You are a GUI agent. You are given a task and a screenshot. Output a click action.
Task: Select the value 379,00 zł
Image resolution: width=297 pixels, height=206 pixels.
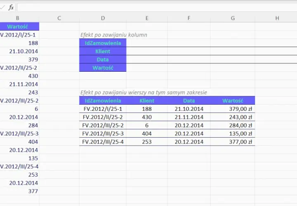coord(233,109)
